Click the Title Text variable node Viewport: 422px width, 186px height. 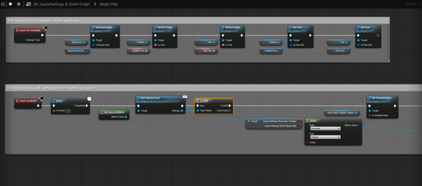(x=206, y=51)
